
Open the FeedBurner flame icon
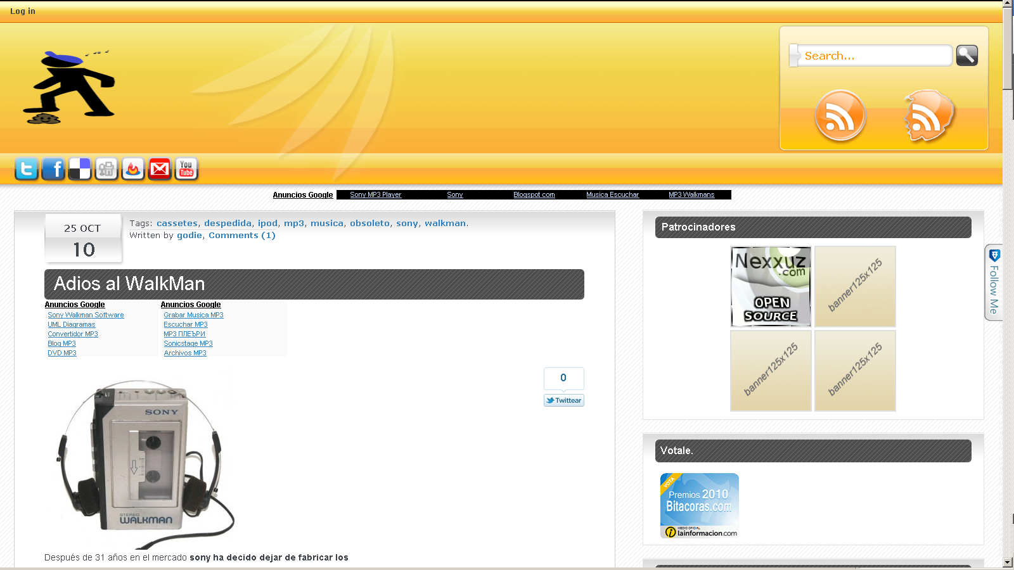(x=133, y=169)
